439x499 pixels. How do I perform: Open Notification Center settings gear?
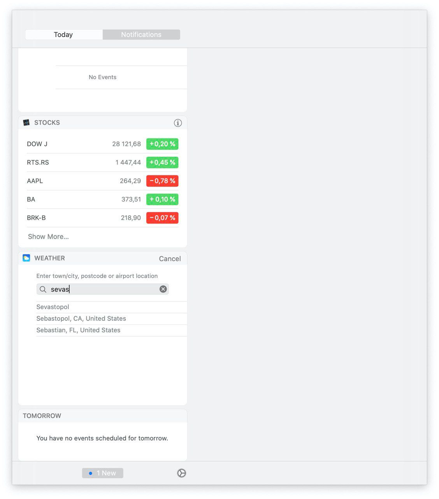(181, 473)
